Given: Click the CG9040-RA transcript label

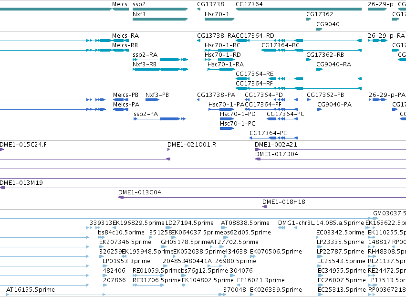Looking at the screenshot, I should [334, 64].
